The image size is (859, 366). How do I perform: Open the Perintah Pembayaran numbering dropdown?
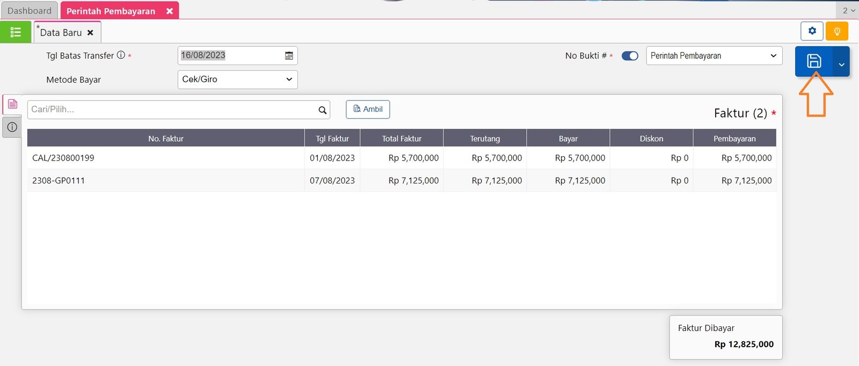point(714,56)
